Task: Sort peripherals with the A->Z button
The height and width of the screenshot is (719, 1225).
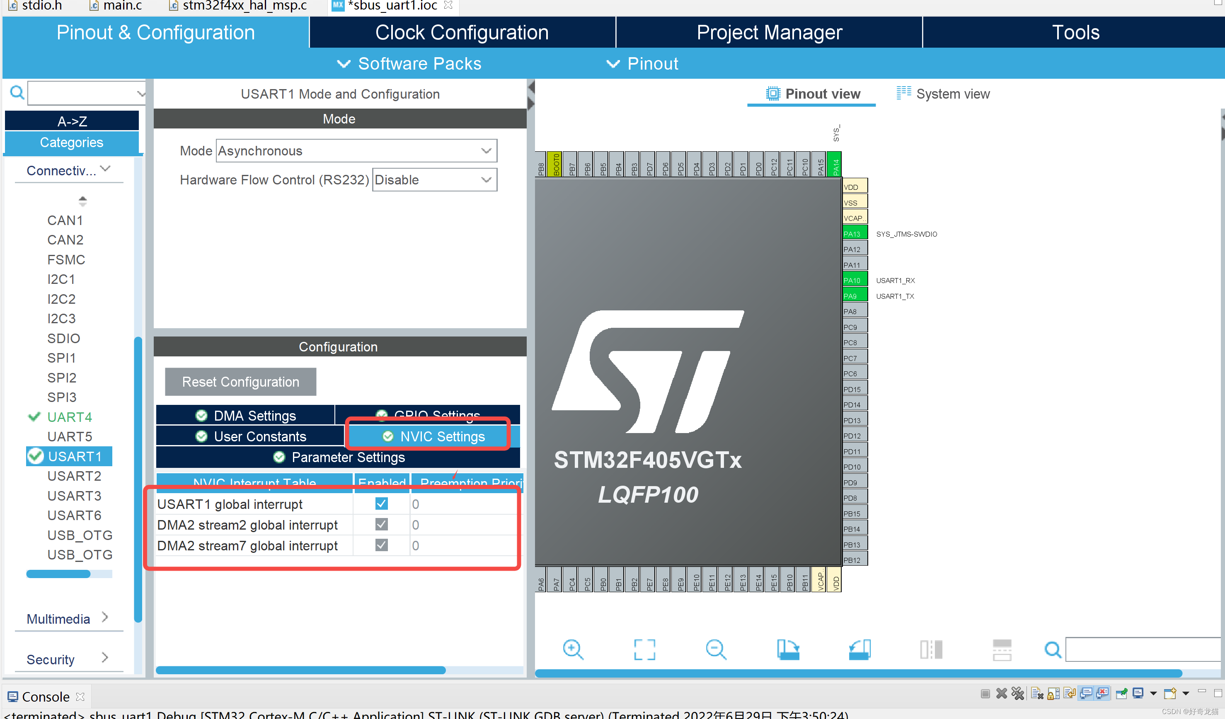Action: tap(72, 121)
